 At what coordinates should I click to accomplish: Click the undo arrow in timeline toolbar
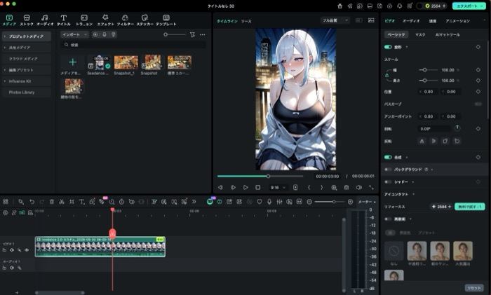coord(32,202)
